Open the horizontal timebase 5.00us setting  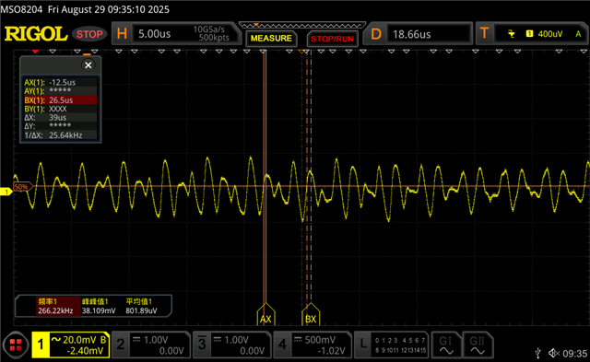176,34
